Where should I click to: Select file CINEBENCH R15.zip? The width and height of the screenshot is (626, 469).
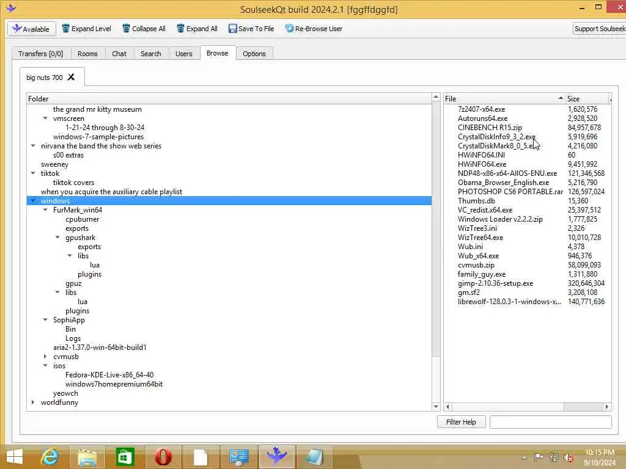coord(490,128)
